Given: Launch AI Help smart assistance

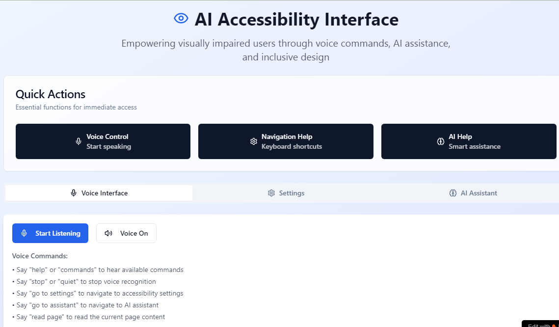Looking at the screenshot, I should click(x=469, y=141).
